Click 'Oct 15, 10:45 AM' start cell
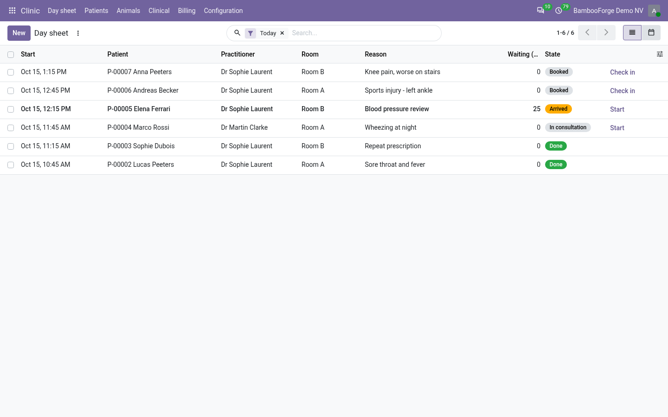This screenshot has height=417, width=668. click(45, 164)
